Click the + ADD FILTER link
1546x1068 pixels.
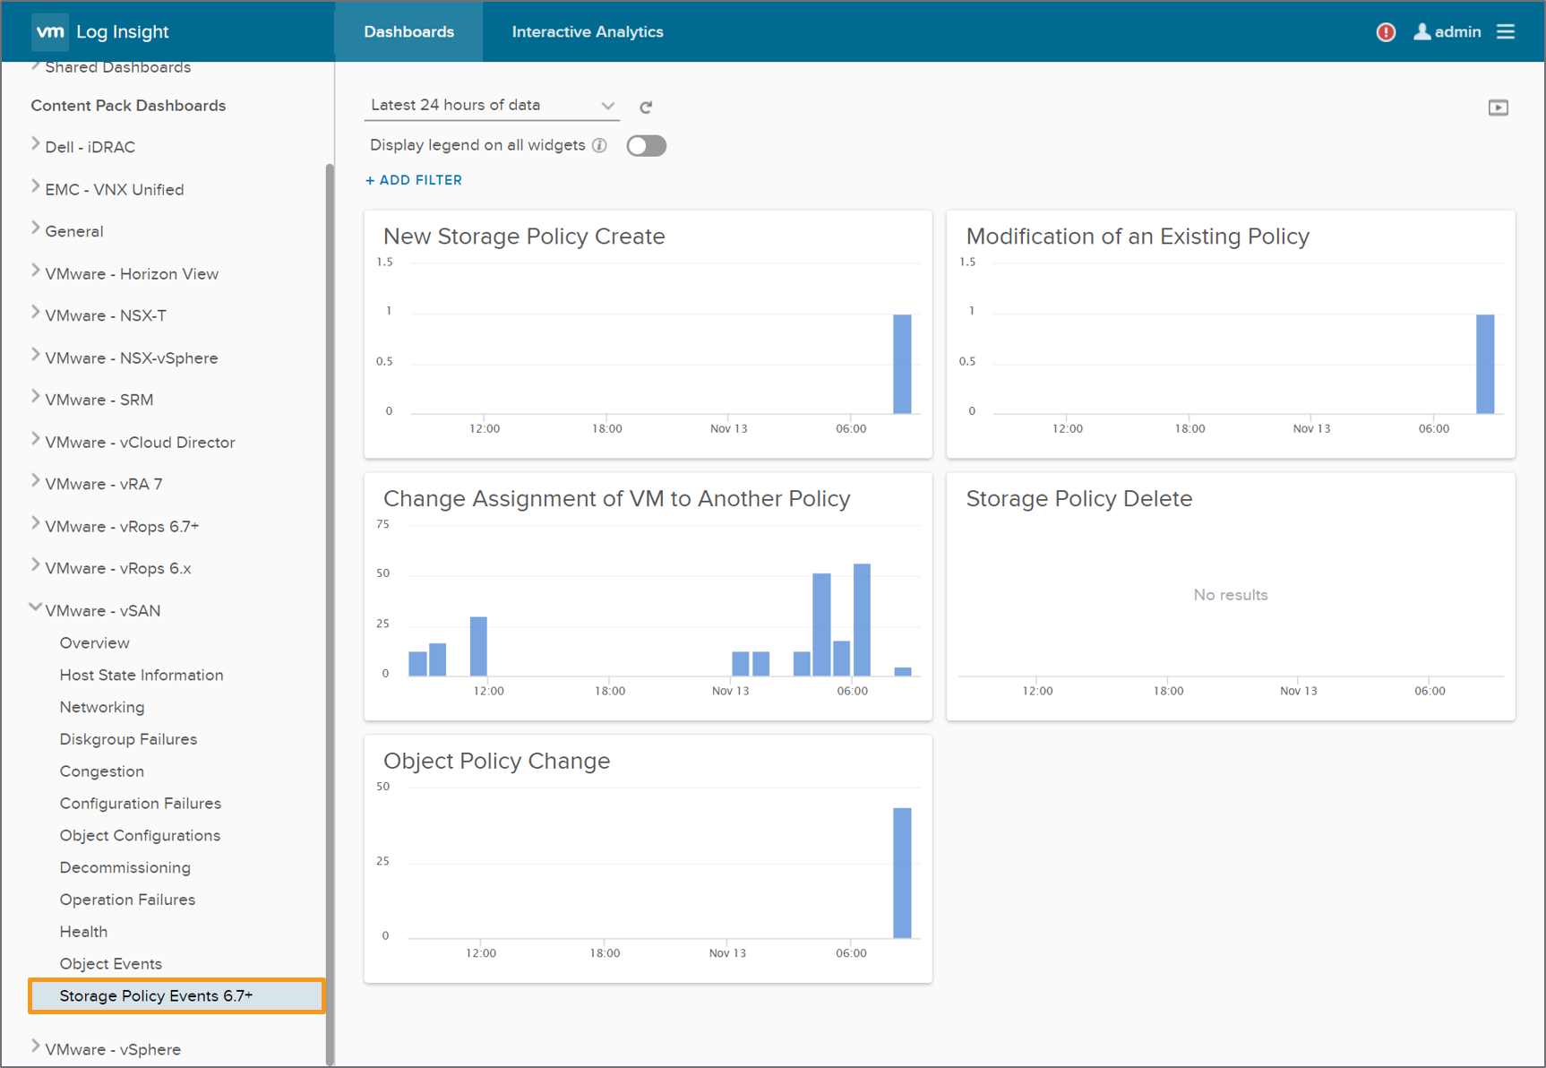414,180
